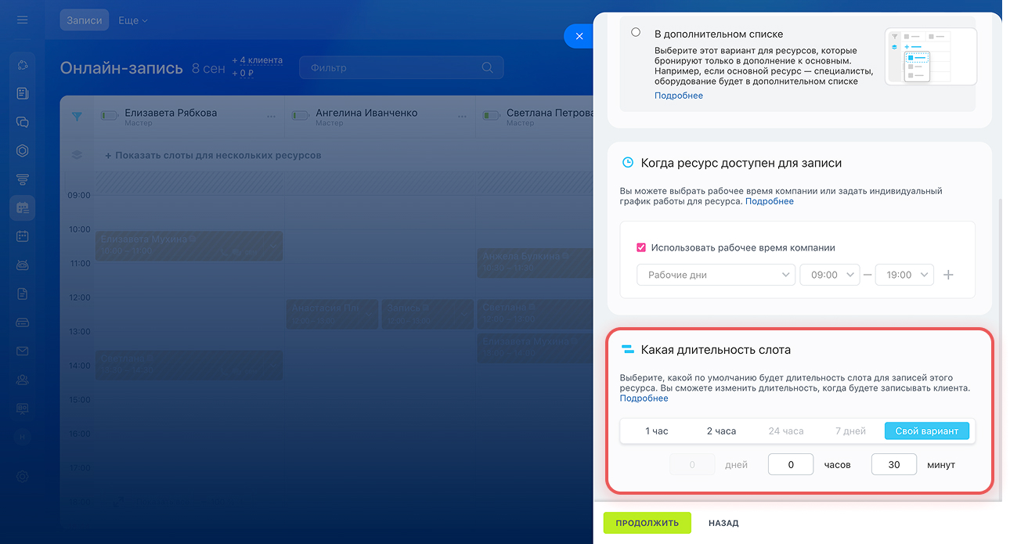Click the plus icon to add time range
Viewport: 1010px width, 544px height.
pyautogui.click(x=948, y=275)
